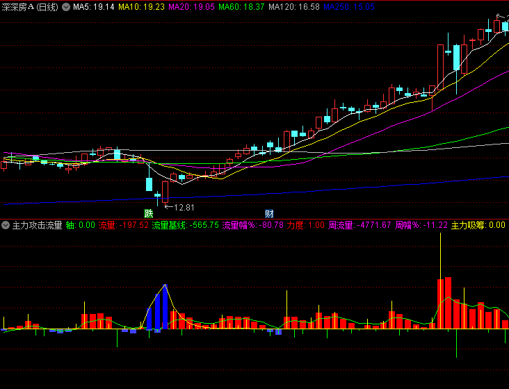The height and width of the screenshot is (389, 509).
Task: Select the MA250: 15.05 label
Action: (x=349, y=7)
